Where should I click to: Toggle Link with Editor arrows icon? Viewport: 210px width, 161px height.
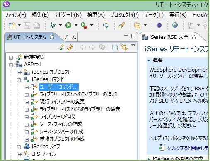[124, 47]
